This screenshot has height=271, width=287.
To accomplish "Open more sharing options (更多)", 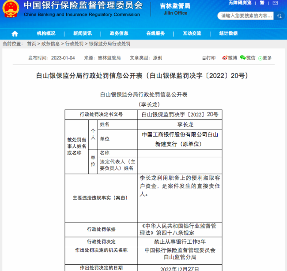I will pos(265,58).
